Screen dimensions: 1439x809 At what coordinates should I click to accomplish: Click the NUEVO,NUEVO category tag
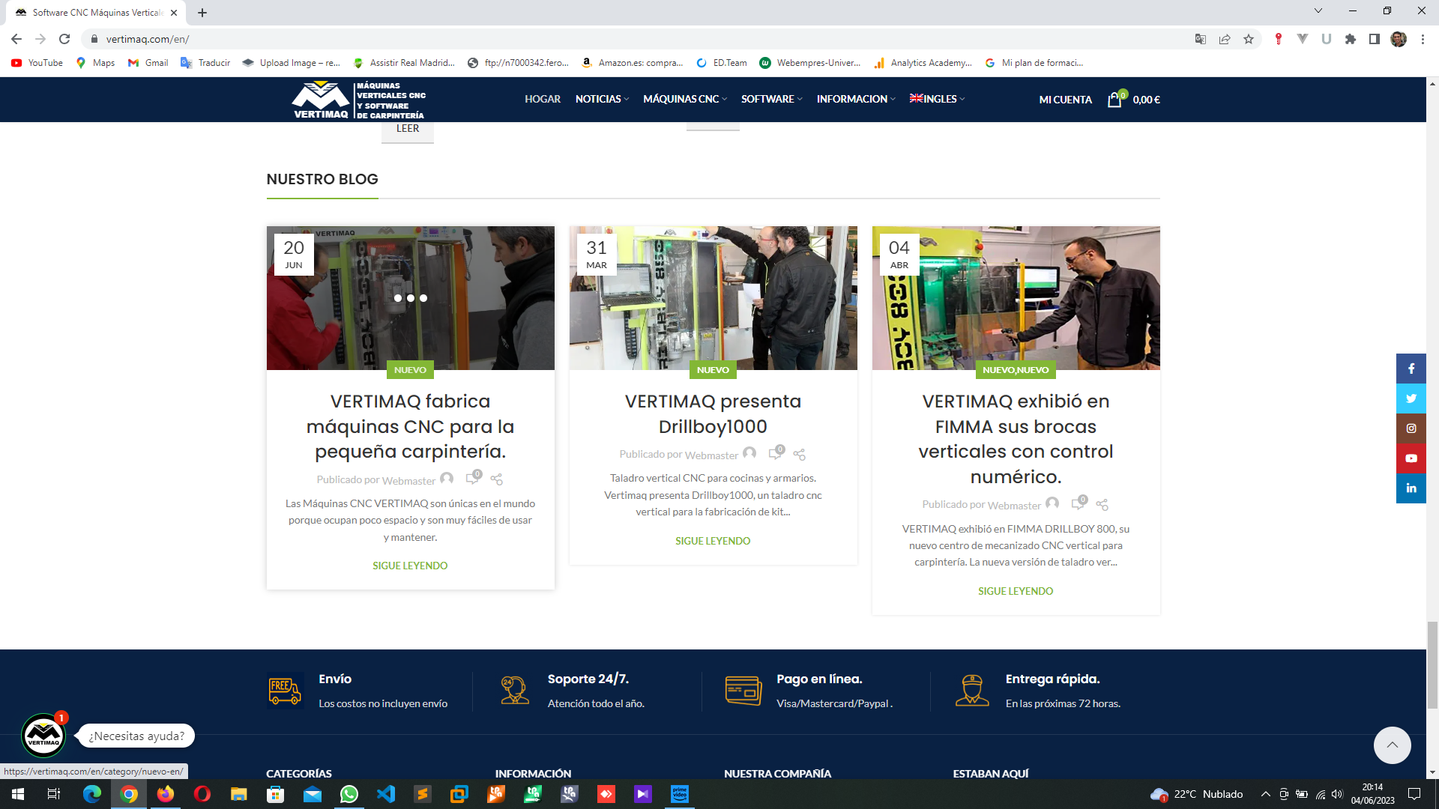point(1016,370)
